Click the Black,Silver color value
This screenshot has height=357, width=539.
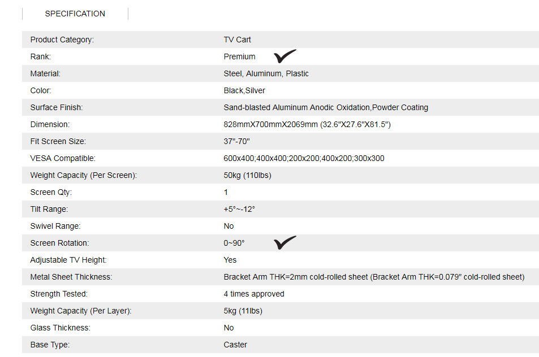244,90
